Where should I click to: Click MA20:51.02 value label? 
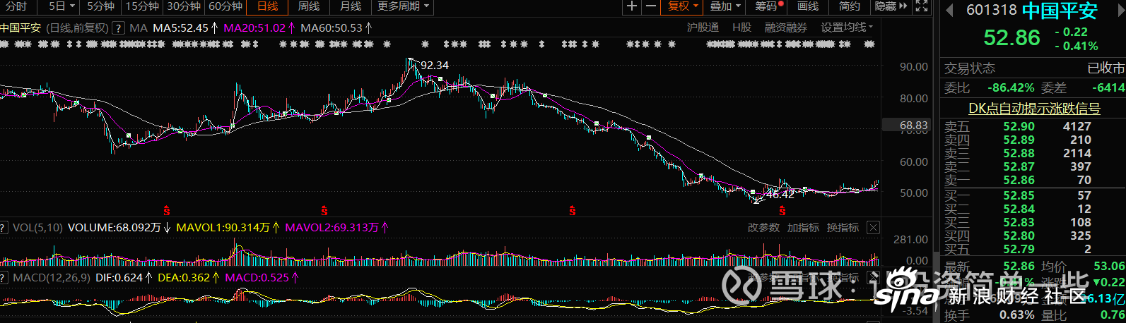click(254, 28)
